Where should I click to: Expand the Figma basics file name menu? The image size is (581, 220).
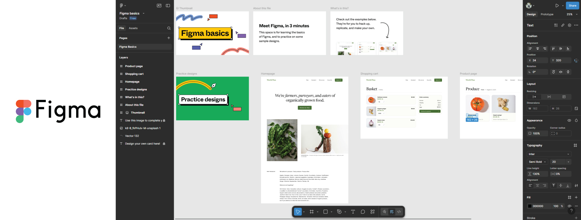click(x=144, y=14)
